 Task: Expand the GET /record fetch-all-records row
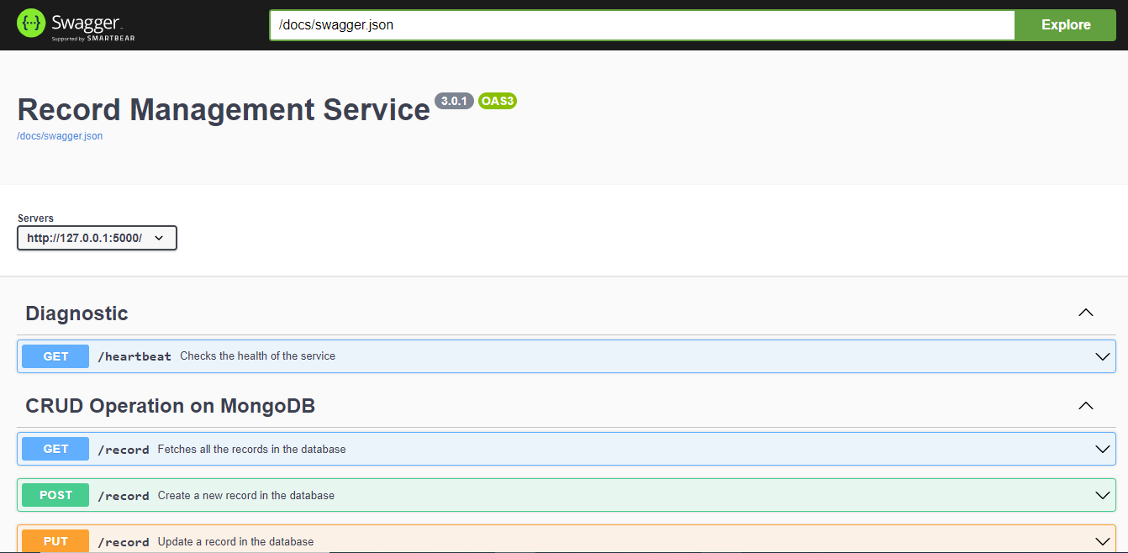(1102, 448)
